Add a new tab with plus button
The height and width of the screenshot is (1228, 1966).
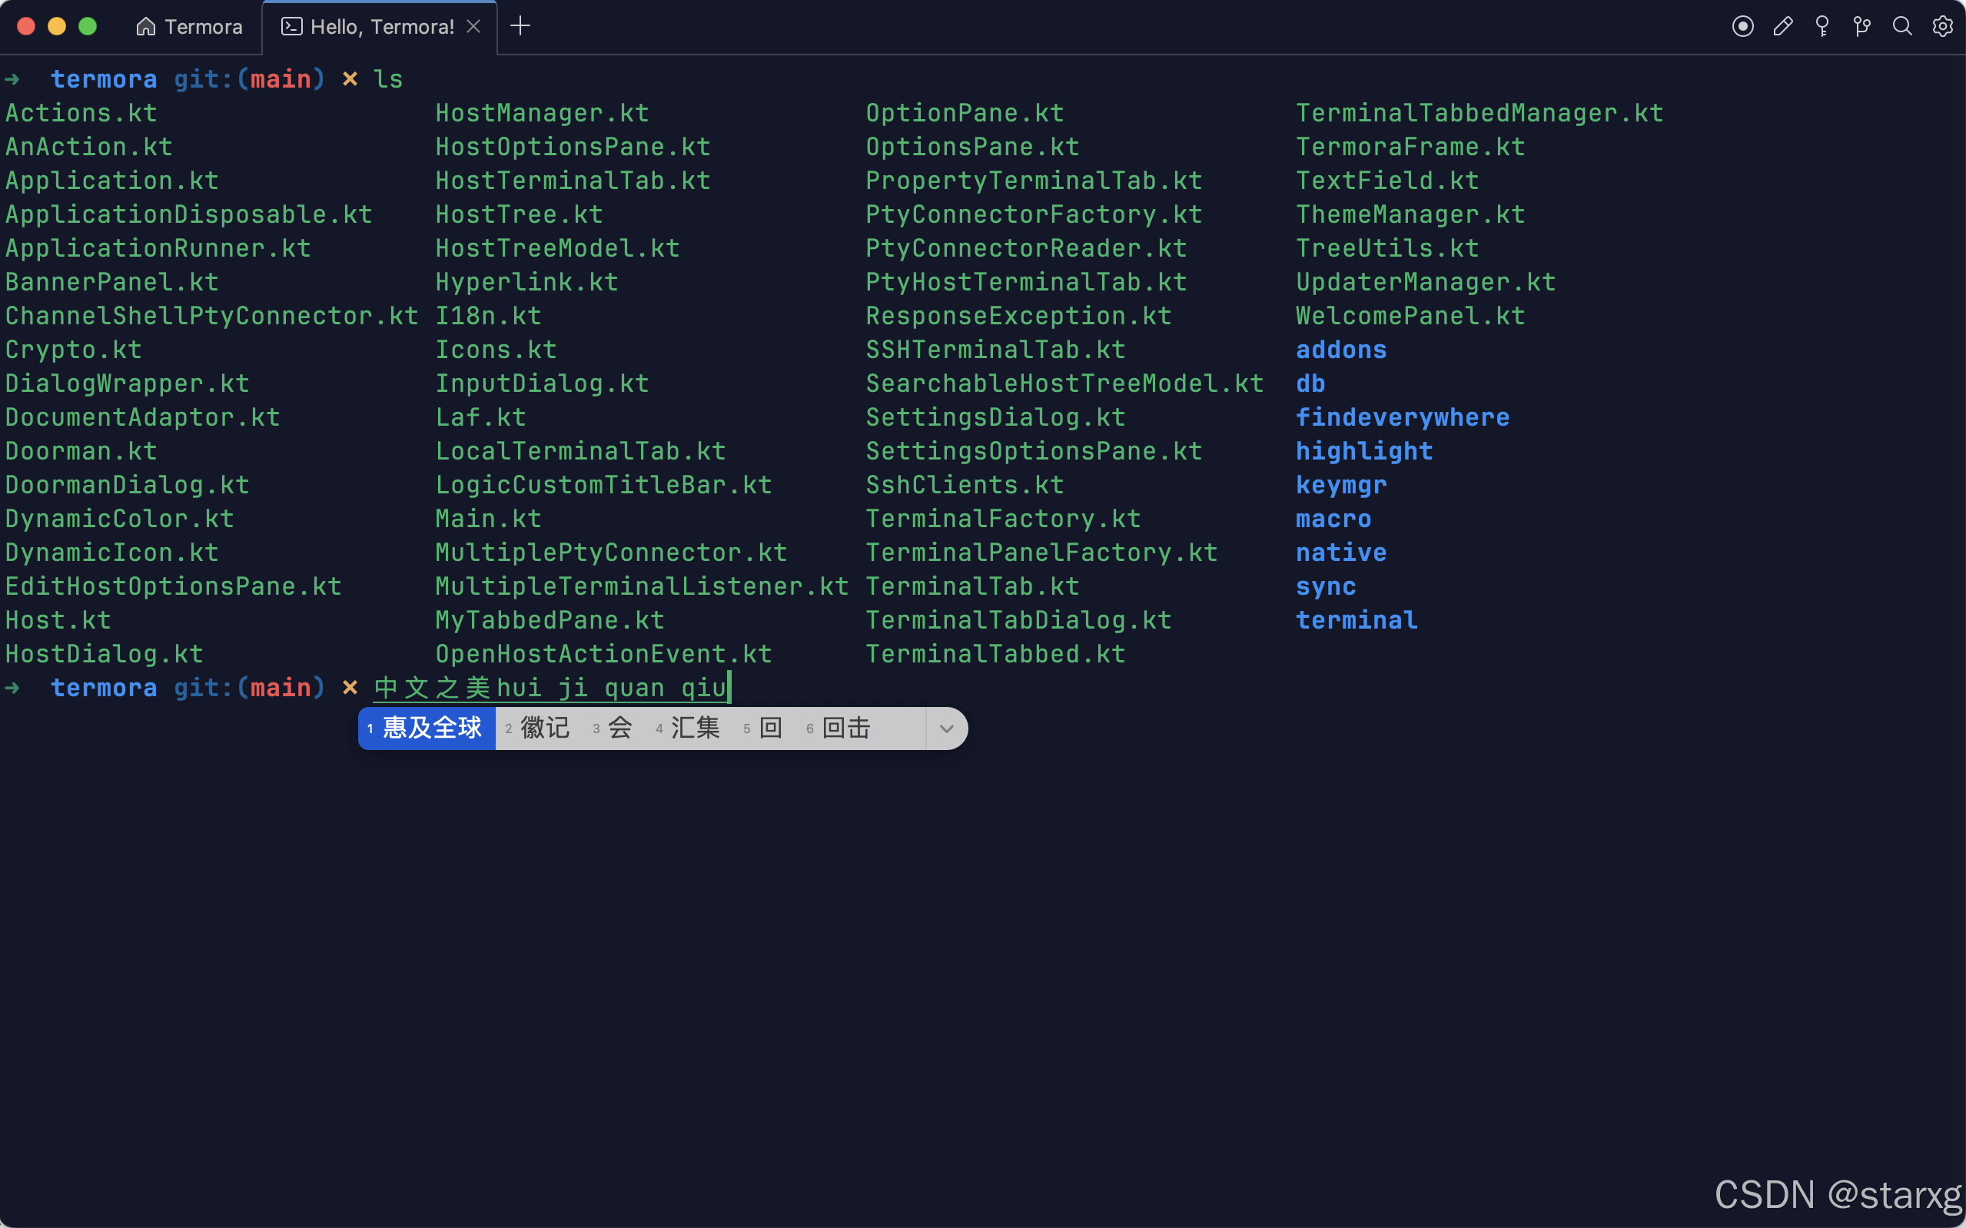(520, 26)
